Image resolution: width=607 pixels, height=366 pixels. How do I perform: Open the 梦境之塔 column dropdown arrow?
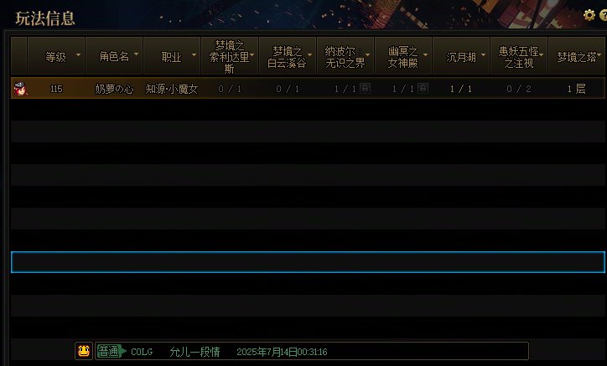[x=599, y=54]
